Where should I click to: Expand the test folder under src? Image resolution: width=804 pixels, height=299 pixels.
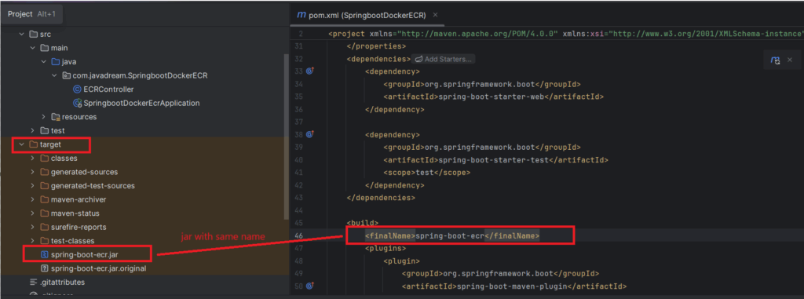click(x=33, y=131)
